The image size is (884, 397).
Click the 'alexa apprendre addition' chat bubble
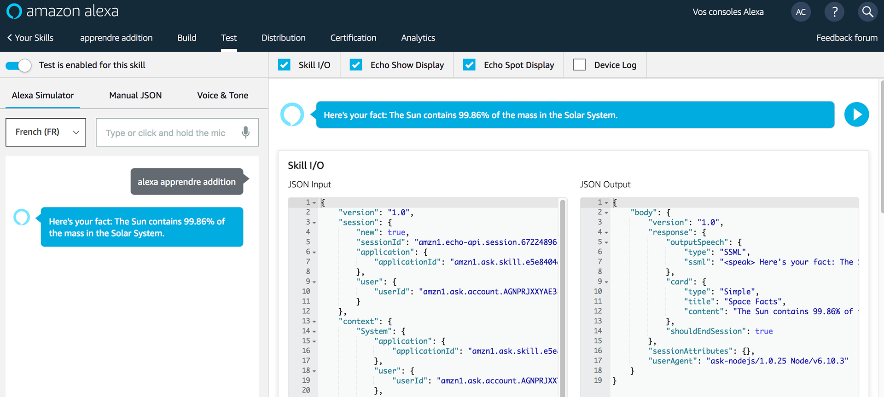pyautogui.click(x=187, y=182)
